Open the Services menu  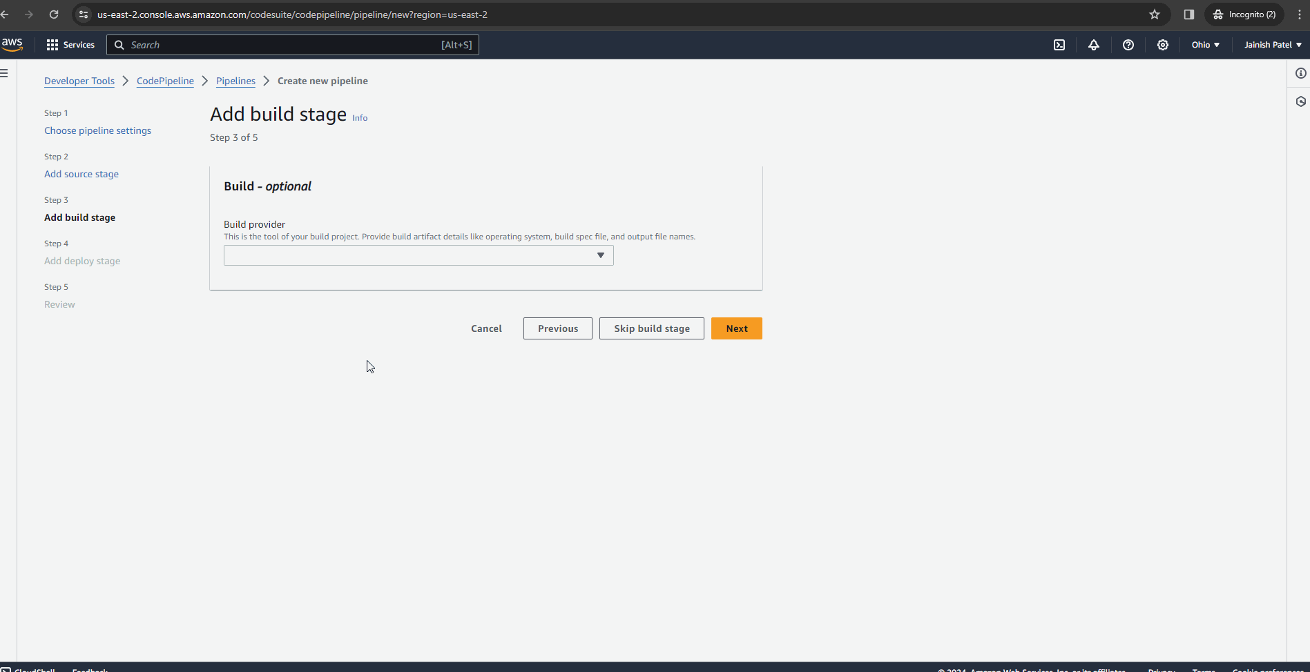[x=70, y=44]
